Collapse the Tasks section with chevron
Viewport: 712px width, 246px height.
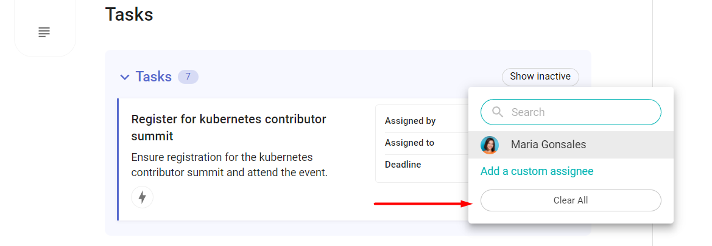point(124,77)
